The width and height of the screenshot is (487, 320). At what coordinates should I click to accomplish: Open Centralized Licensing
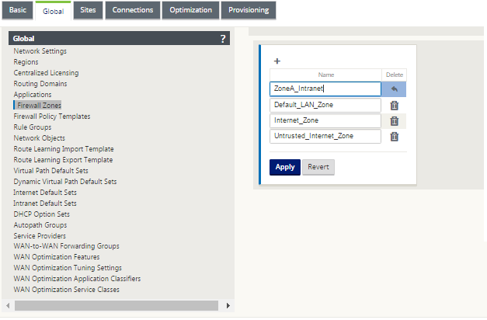pos(46,73)
